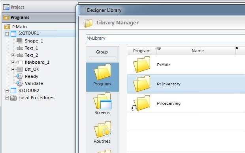
Task: Expand the S:QTOUR2 screen node
Action: (x=7, y=90)
